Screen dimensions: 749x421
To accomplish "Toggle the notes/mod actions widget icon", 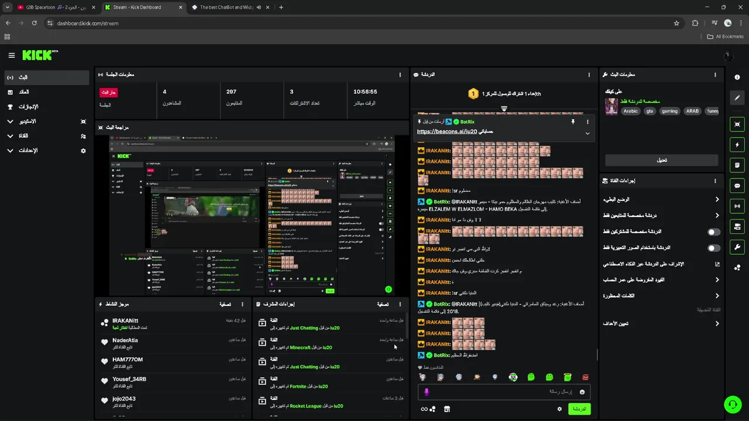I will point(737,165).
